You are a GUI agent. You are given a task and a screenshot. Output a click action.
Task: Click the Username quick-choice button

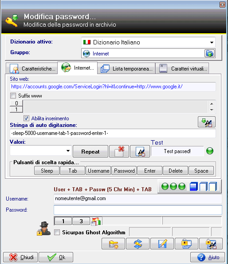click(98, 171)
